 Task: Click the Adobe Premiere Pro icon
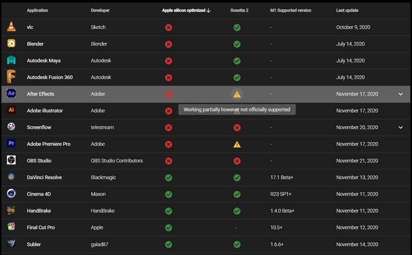11,144
